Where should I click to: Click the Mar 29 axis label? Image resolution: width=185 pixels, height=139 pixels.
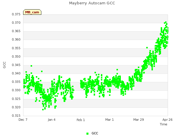point(138,120)
